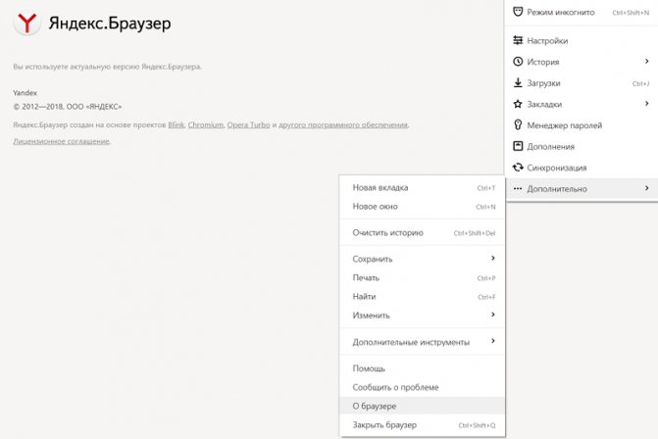Open другого программного обеспечения link
658x439 pixels.
[343, 125]
